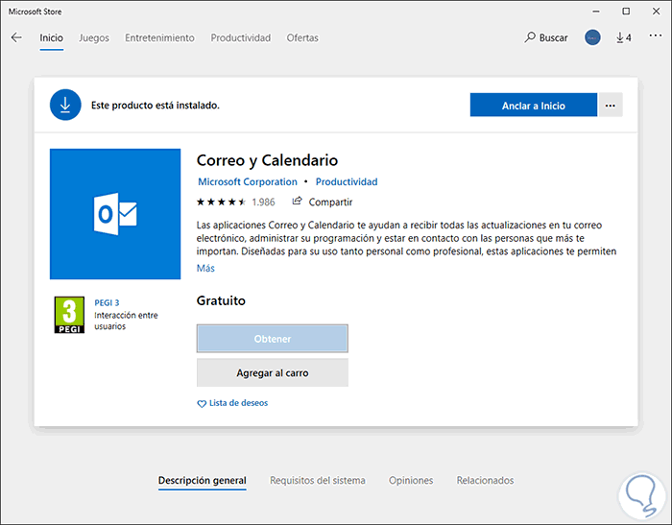Select the Ofertas tab

(302, 38)
